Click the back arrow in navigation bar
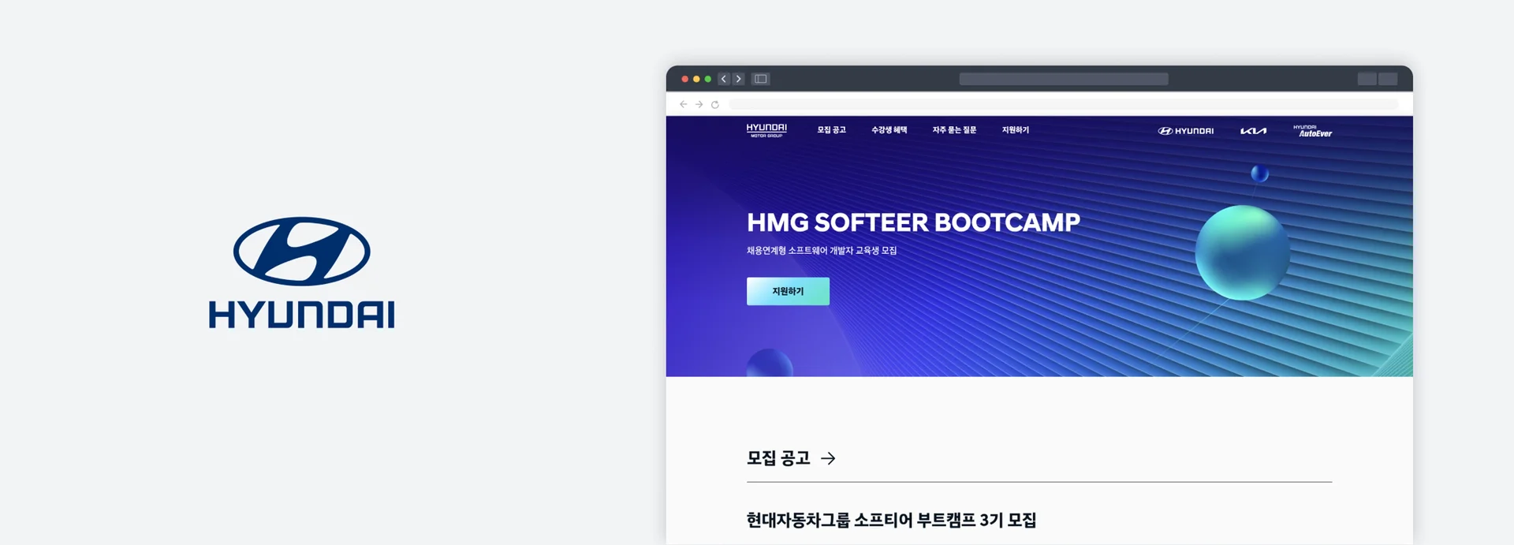 (x=683, y=104)
